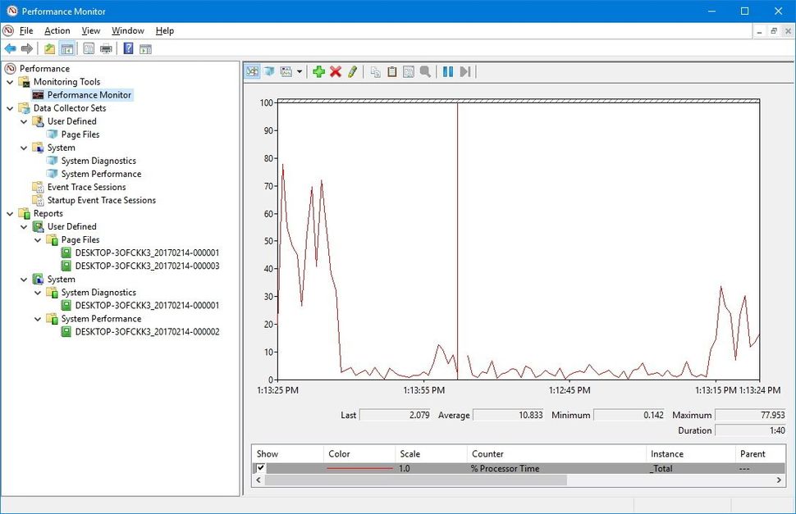
Task: Click the View Log Data icon
Action: point(270,71)
